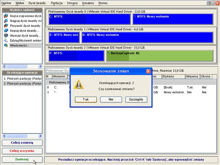This screenshot has height=165, width=220.
Task: Open the Ogólne menu
Action: coord(6,3)
